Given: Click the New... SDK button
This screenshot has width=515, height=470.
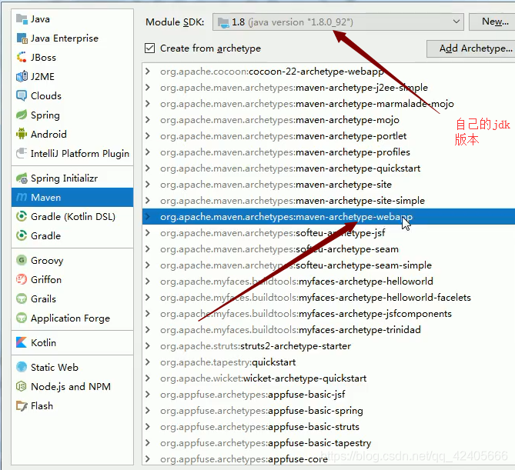Looking at the screenshot, I should pos(492,22).
